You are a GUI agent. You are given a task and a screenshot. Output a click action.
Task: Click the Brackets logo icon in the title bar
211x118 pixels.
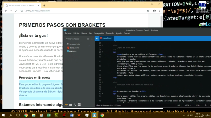[65, 30]
